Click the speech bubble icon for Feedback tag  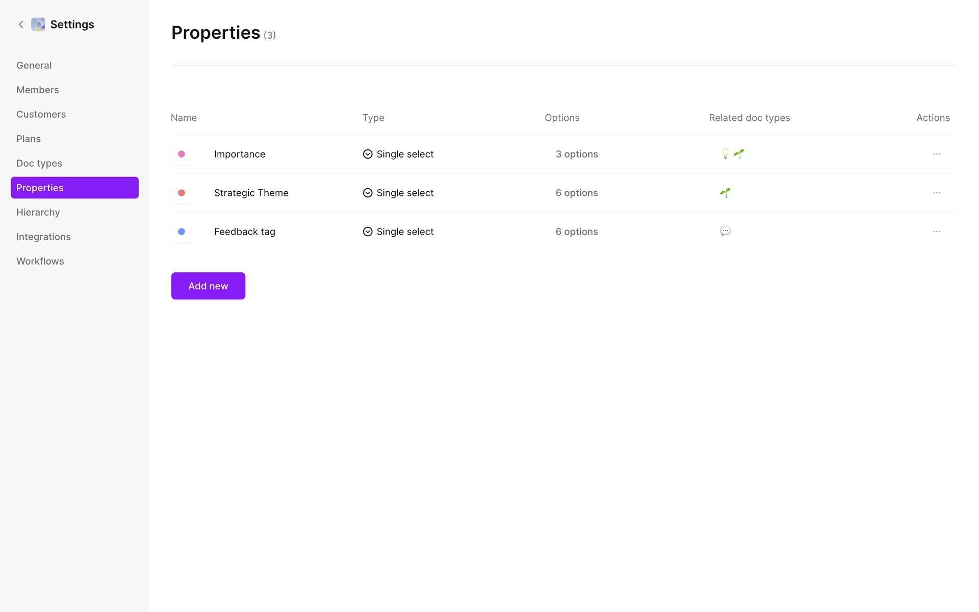(725, 231)
